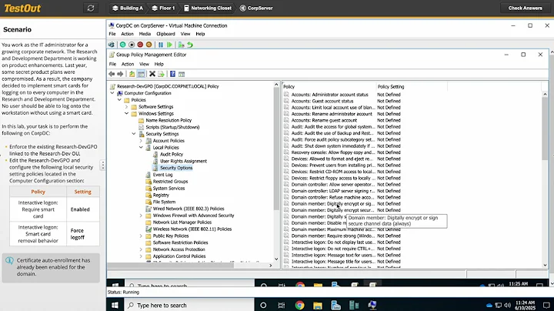Click the green Revert arrow icon
The width and height of the screenshot is (554, 311).
tap(190, 45)
